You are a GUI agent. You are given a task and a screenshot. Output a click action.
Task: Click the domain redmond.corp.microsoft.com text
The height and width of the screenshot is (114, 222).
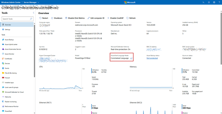point(87,25)
